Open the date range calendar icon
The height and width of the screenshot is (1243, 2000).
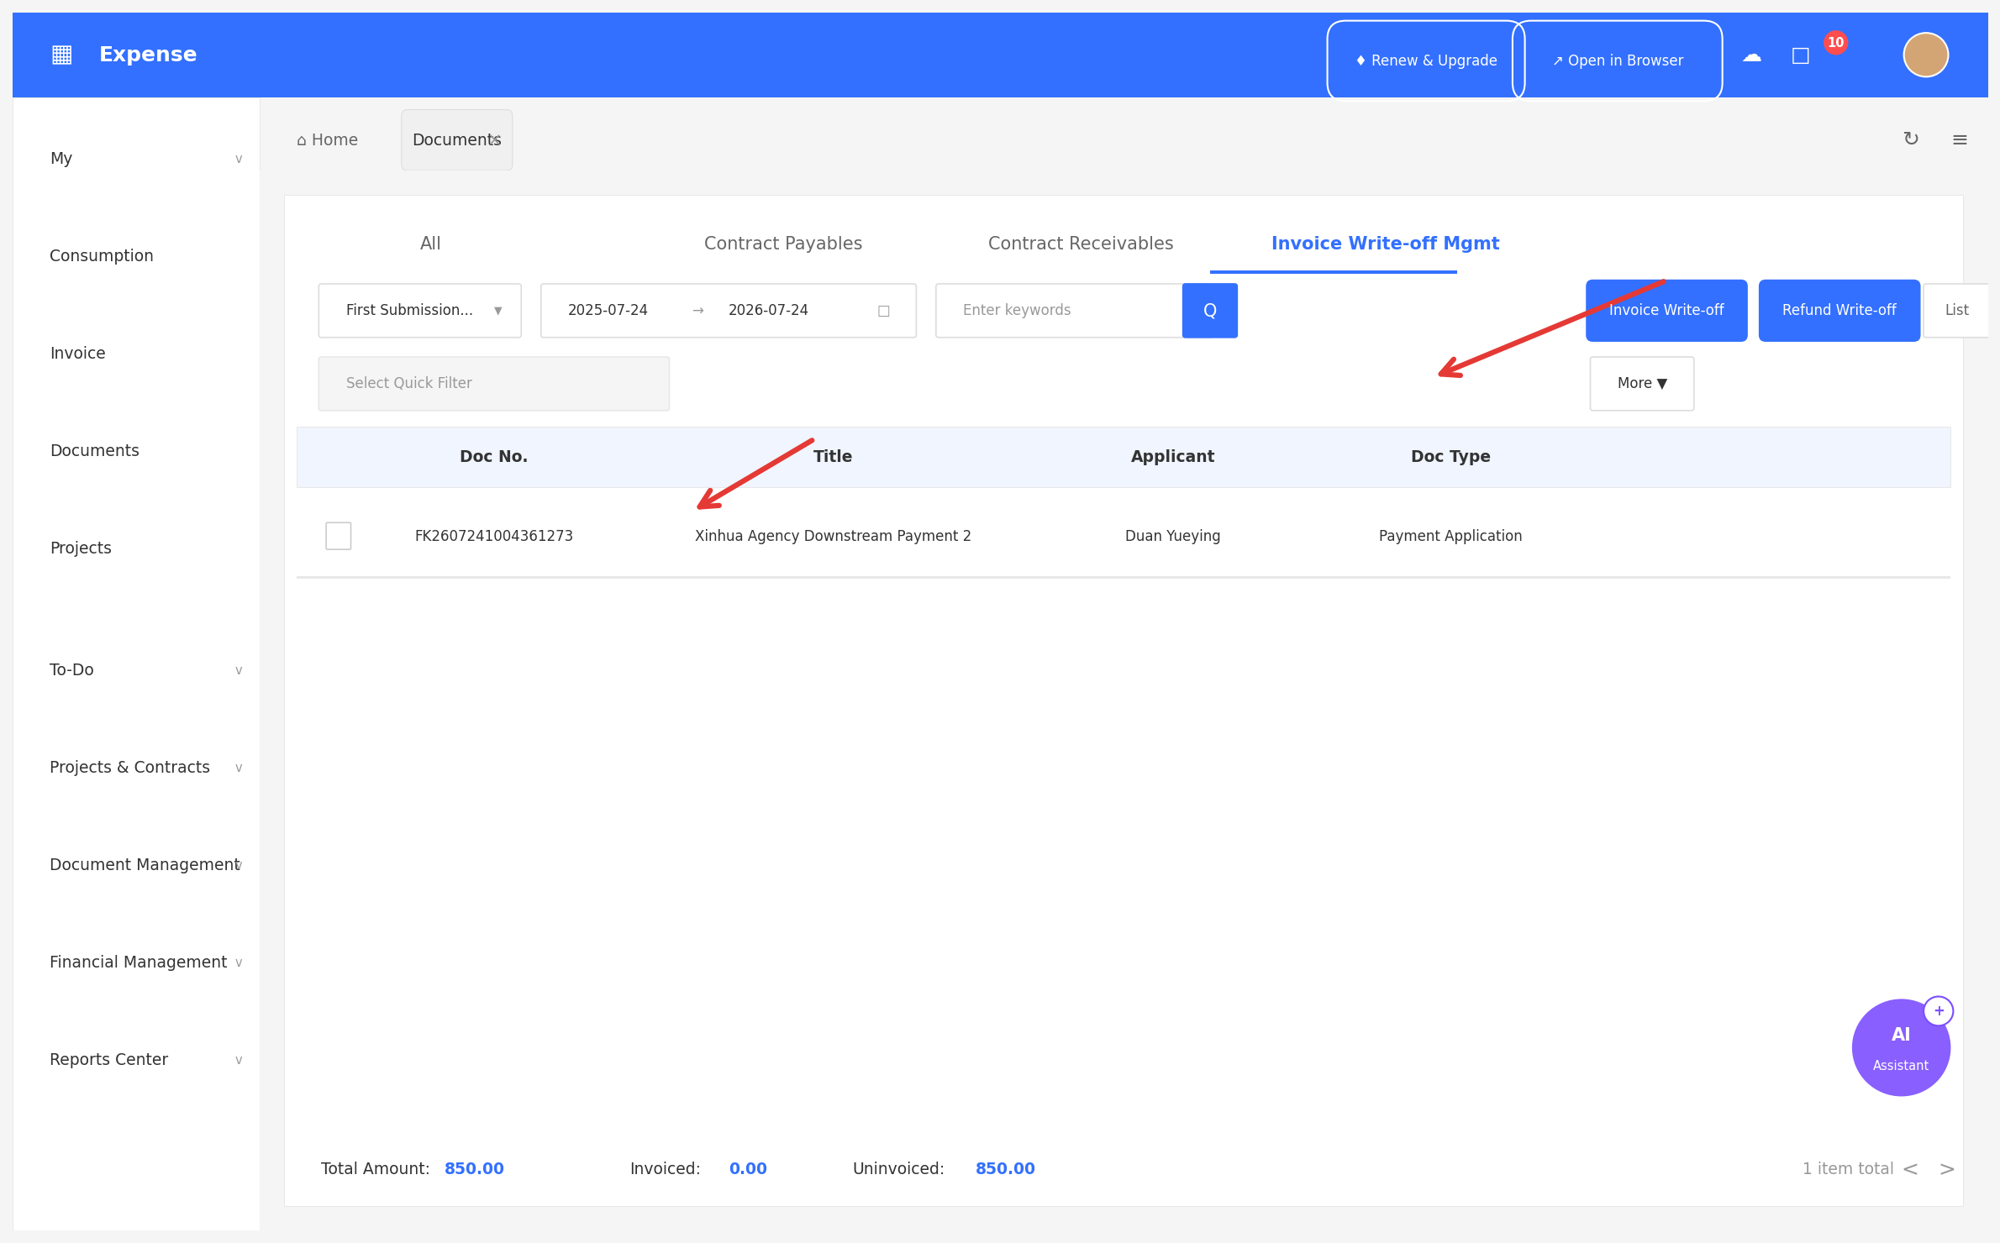883,311
